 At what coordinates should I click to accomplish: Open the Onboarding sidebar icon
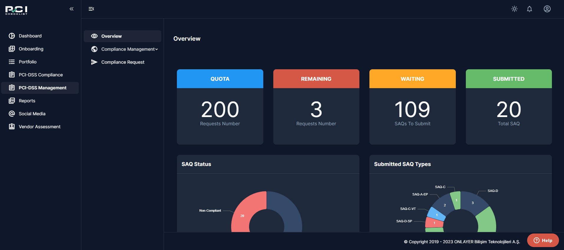[12, 49]
